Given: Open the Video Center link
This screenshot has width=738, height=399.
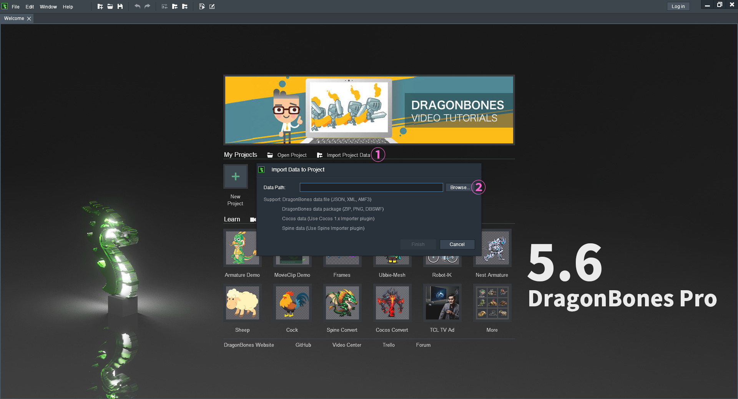Looking at the screenshot, I should pyautogui.click(x=347, y=345).
